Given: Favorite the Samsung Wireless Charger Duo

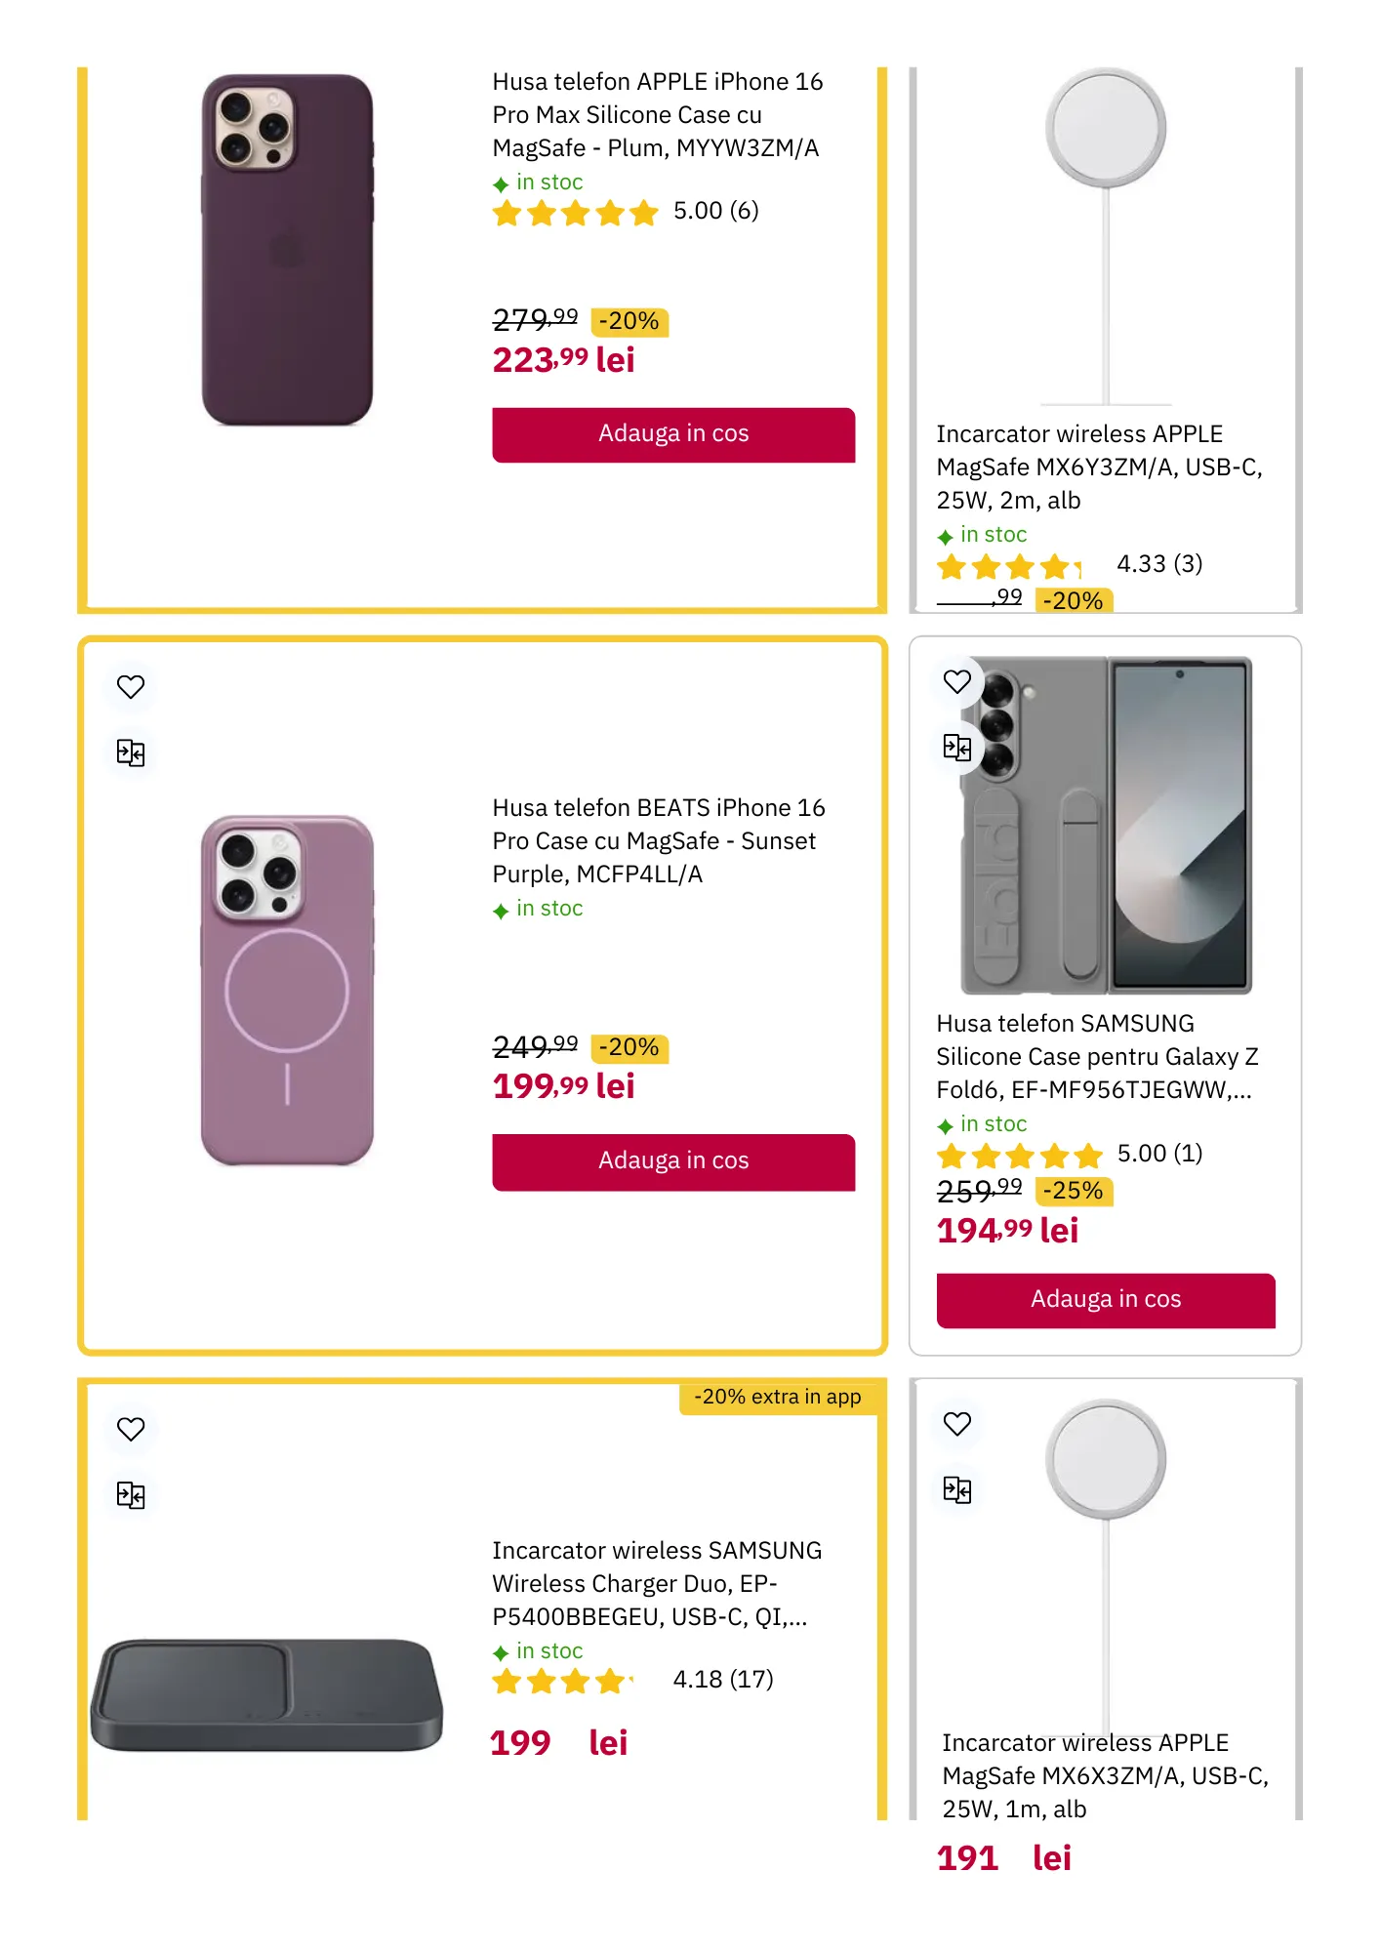Looking at the screenshot, I should pos(131,1429).
